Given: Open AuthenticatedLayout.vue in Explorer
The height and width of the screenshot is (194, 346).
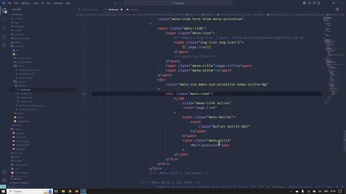Looking at the screenshot, I should 31,106.
